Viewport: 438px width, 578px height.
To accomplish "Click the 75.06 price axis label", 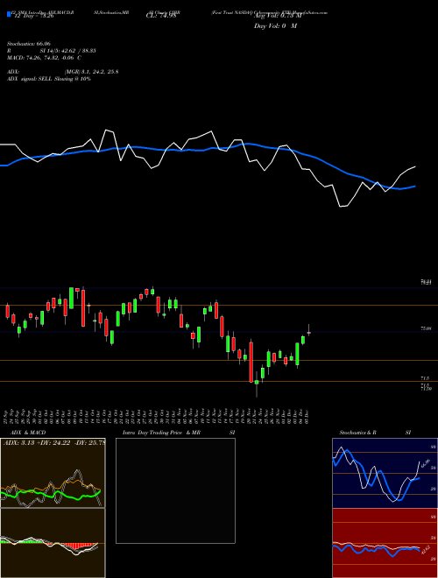I will [x=426, y=328].
